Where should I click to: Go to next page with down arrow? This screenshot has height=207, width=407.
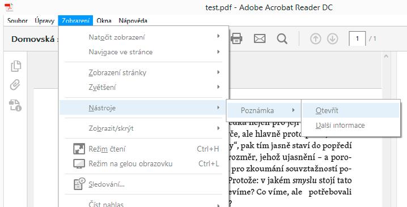(333, 39)
